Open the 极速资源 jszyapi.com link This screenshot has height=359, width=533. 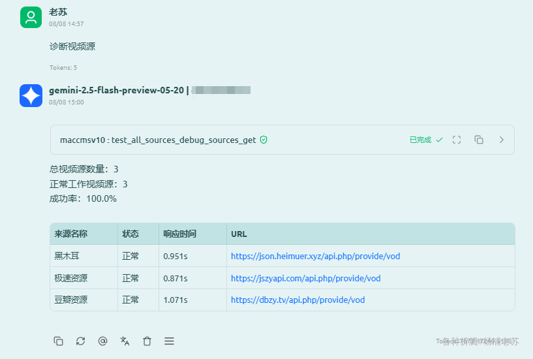(x=305, y=278)
